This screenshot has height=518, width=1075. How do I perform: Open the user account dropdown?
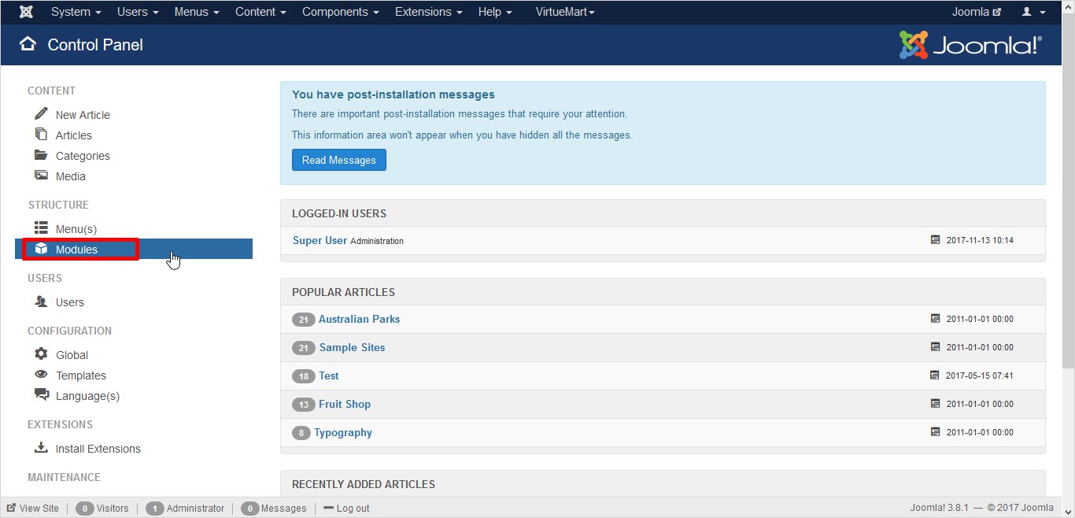(x=1033, y=12)
